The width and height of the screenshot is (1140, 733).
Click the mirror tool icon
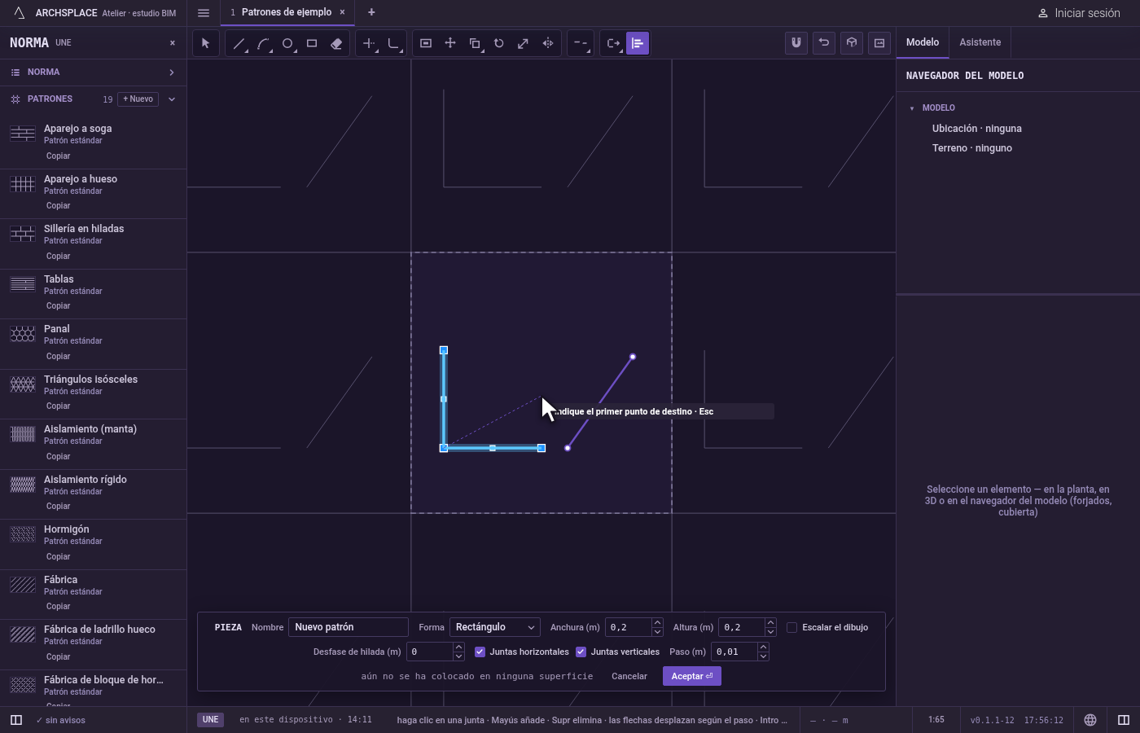(548, 43)
